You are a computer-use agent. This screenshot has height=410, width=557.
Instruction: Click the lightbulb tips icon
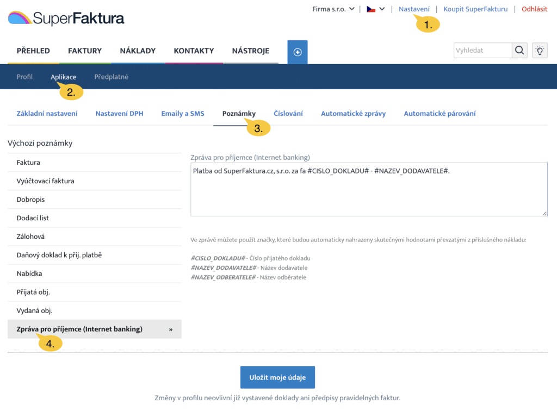pyautogui.click(x=539, y=51)
